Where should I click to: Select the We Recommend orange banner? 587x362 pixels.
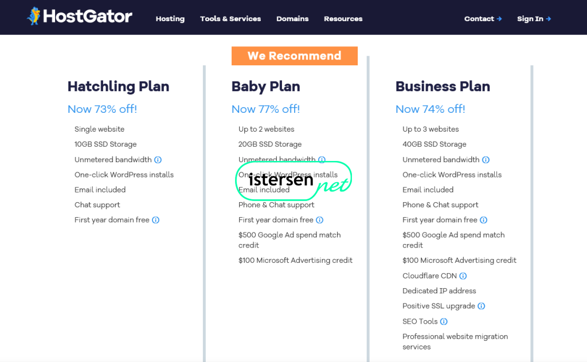point(295,56)
